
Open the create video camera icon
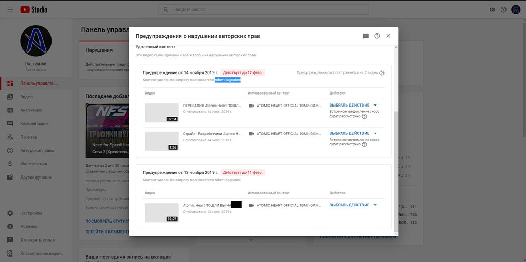pyautogui.click(x=492, y=10)
